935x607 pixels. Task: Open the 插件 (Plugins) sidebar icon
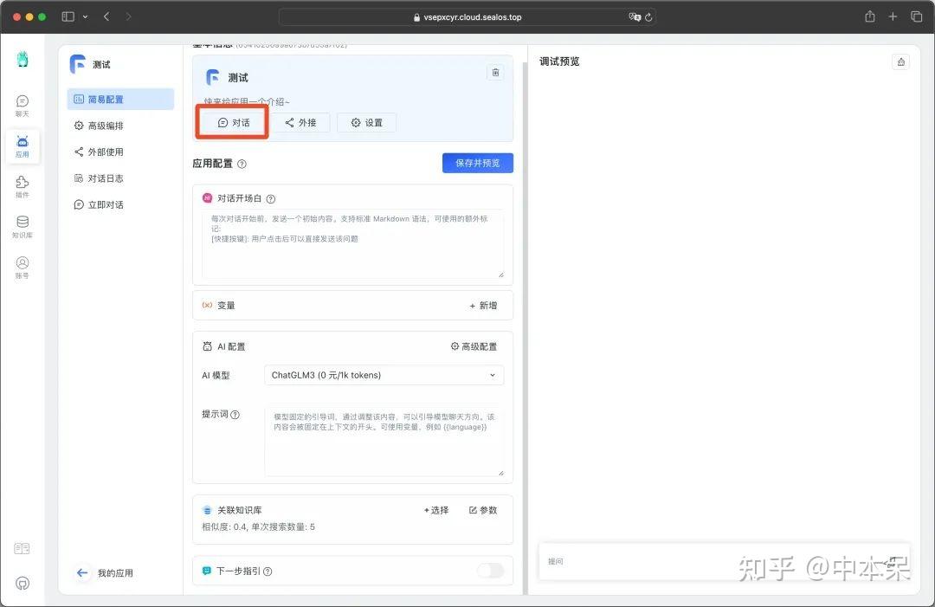22,184
